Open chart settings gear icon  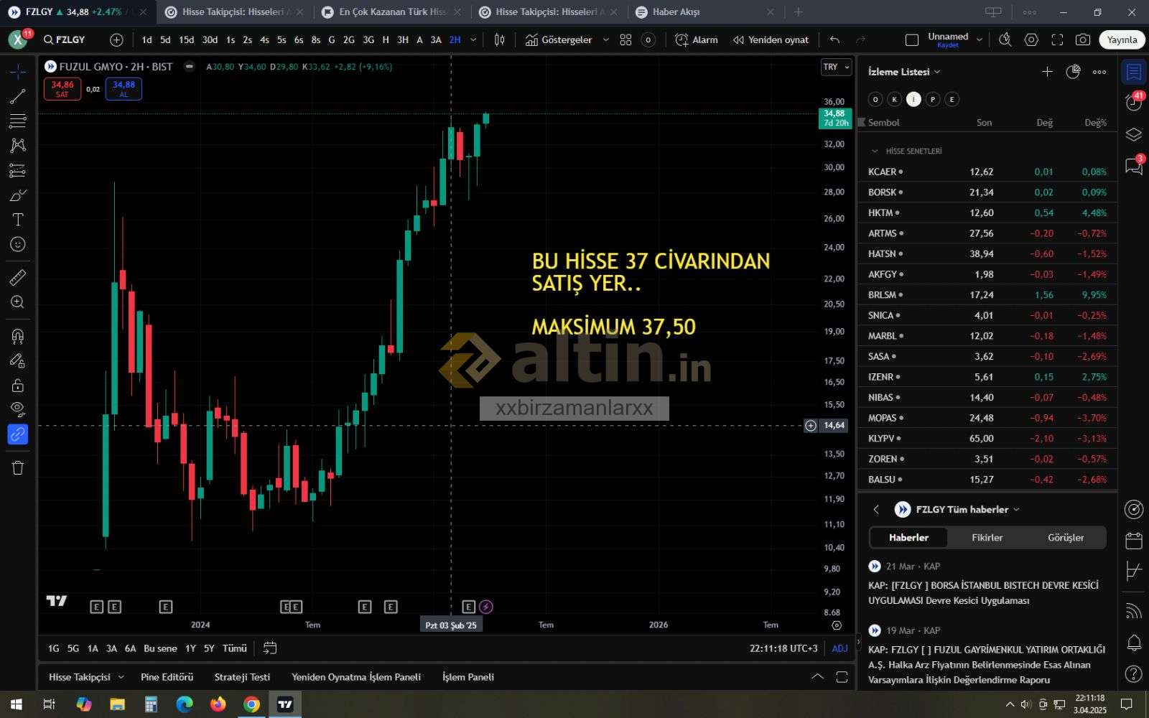pyautogui.click(x=1031, y=40)
